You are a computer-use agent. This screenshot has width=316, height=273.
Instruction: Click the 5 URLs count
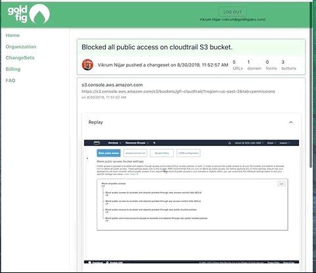(x=238, y=65)
